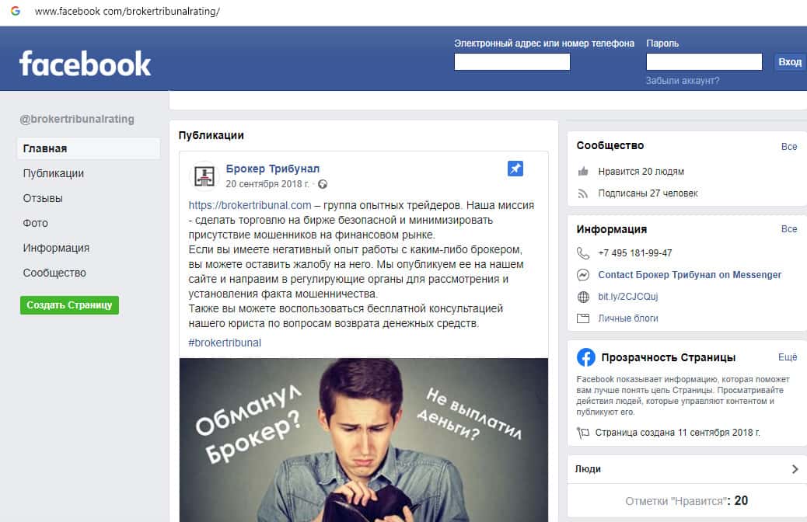Focus the Пароль password field
This screenshot has height=522, width=807.
tap(704, 61)
